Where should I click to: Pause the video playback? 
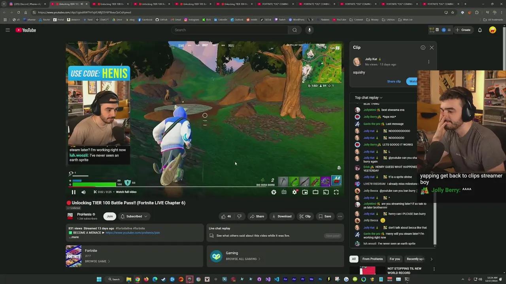tap(74, 192)
